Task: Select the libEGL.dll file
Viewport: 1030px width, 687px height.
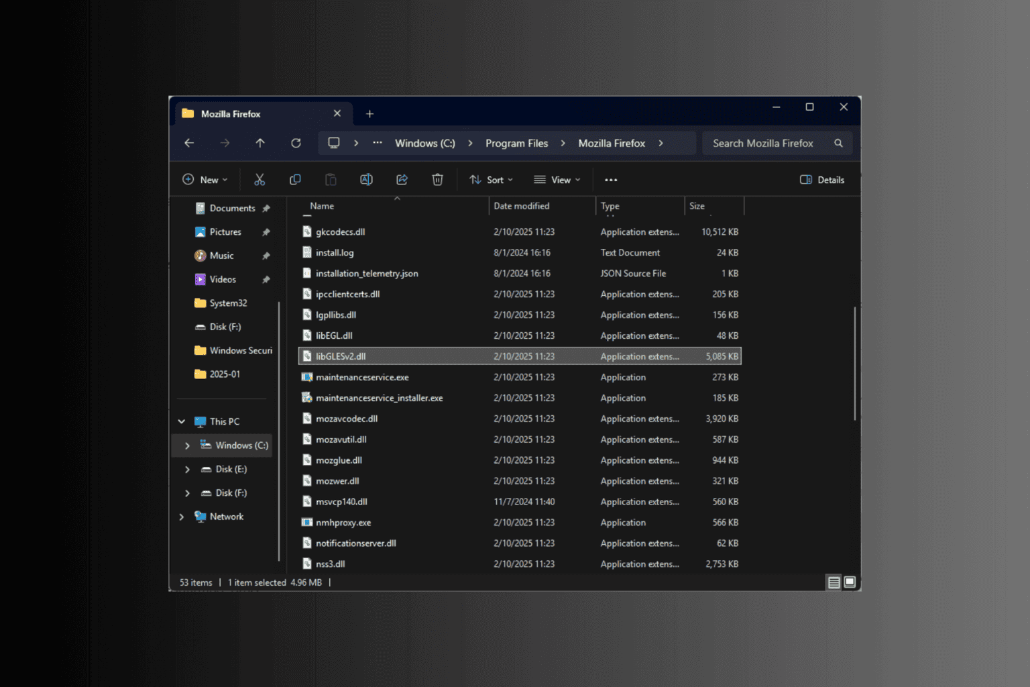Action: (520, 335)
